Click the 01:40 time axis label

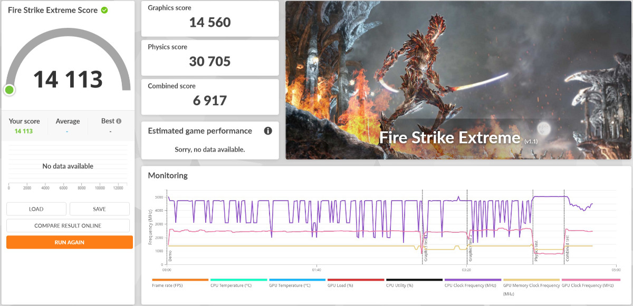[x=316, y=269]
